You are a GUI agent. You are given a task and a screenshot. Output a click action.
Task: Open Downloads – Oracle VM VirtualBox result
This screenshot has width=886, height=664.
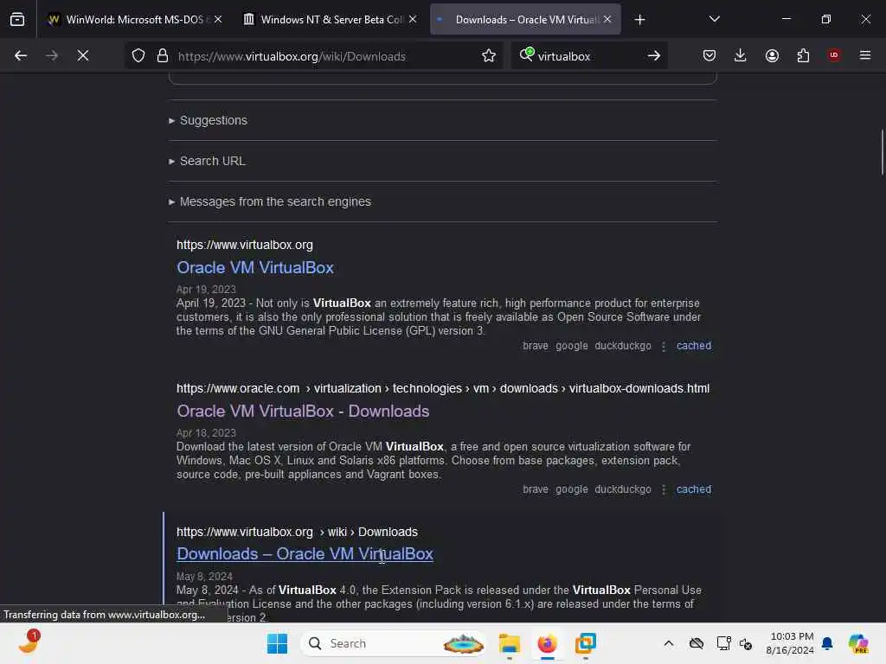coord(305,554)
